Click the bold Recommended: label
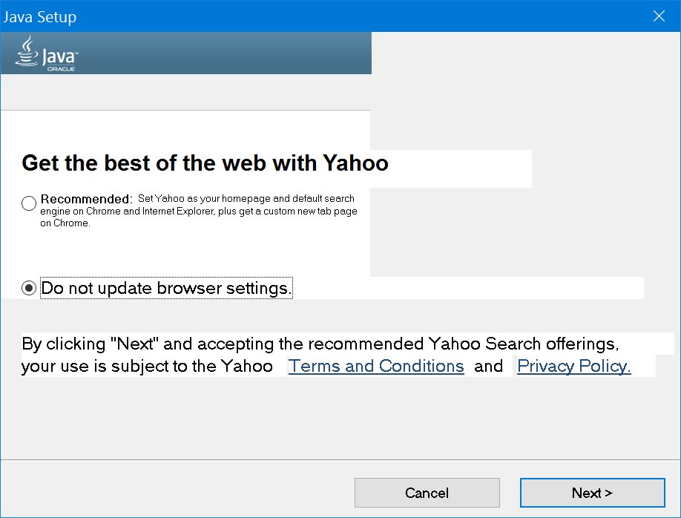 87,199
